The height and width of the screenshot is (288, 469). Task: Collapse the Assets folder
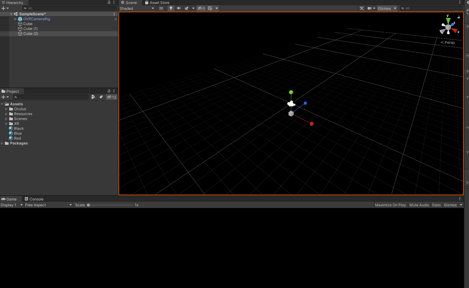coord(2,104)
